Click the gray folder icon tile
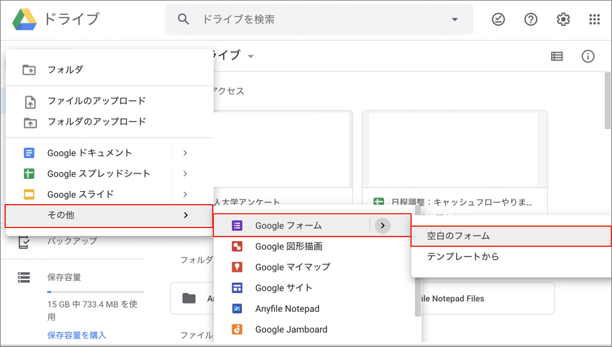The height and width of the screenshot is (347, 612). 189,299
